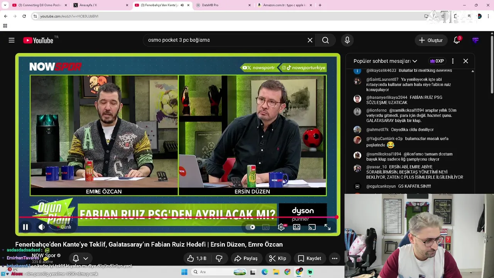Enter fullscreen video mode
Screen dimensions: 494x278
(x=327, y=227)
